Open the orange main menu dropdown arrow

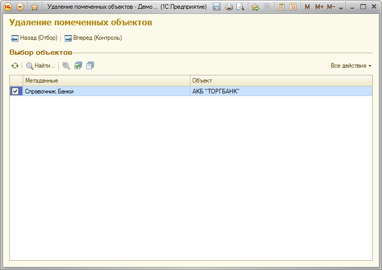click(x=20, y=7)
